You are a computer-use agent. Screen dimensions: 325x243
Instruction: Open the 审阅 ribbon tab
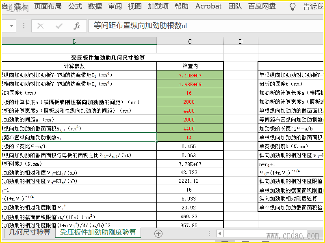pyautogui.click(x=115, y=6)
